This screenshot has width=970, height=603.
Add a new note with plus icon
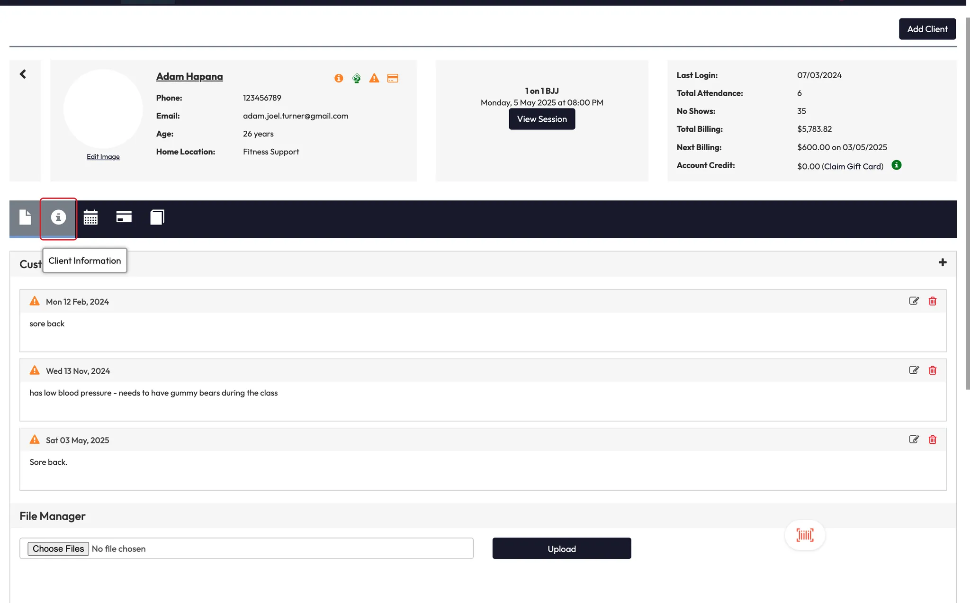[x=943, y=262]
